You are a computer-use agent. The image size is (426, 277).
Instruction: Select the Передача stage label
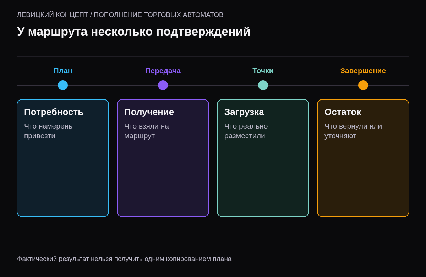163,71
